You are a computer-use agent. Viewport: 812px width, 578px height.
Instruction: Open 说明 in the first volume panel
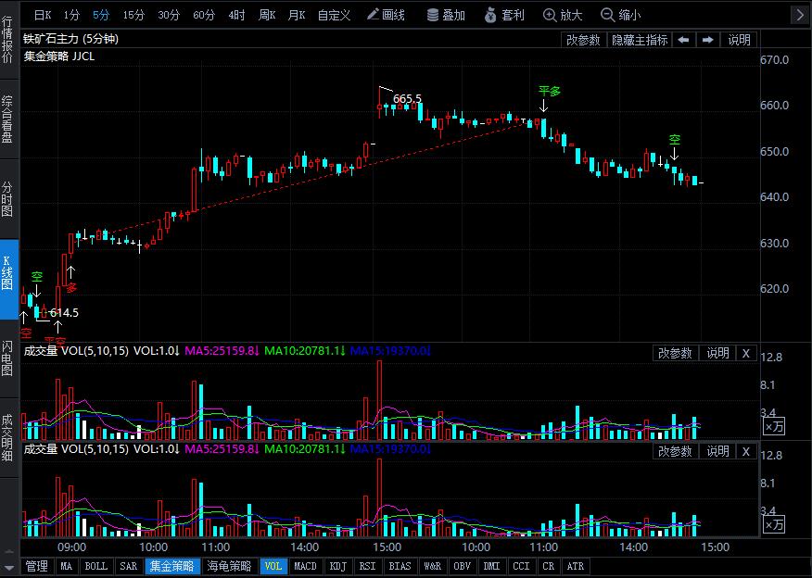tap(717, 353)
